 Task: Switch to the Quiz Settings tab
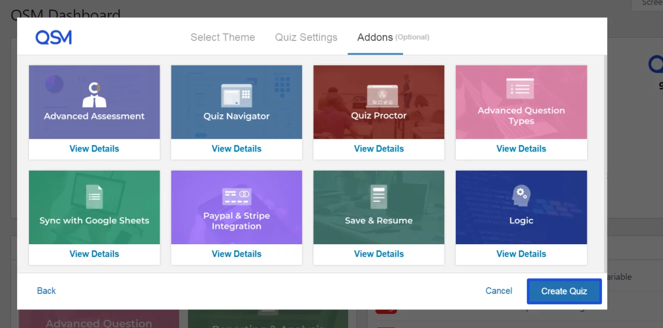(x=306, y=37)
